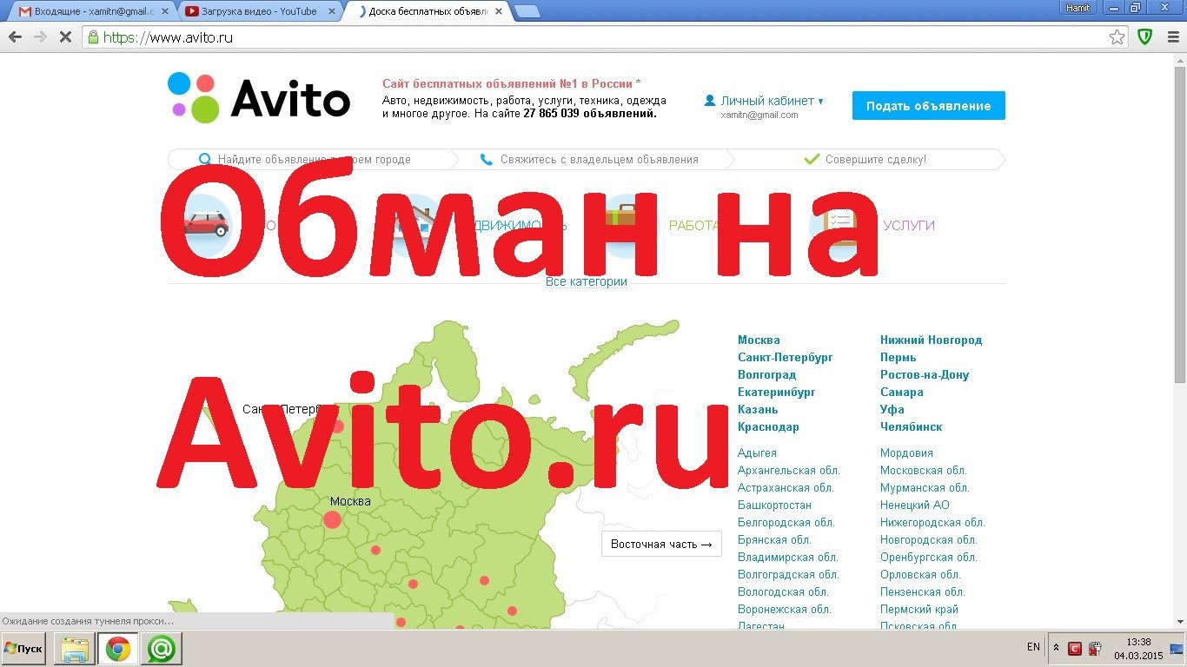Screen dimensions: 1187x667
Task: Open the Все категории link
Action: pos(586,281)
